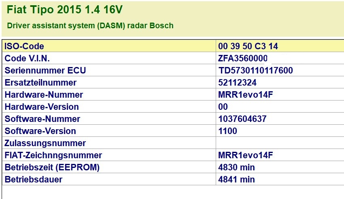This screenshot has height=199, width=344.
Task: Click the VIN value ZFA3560000
Action: click(243, 59)
